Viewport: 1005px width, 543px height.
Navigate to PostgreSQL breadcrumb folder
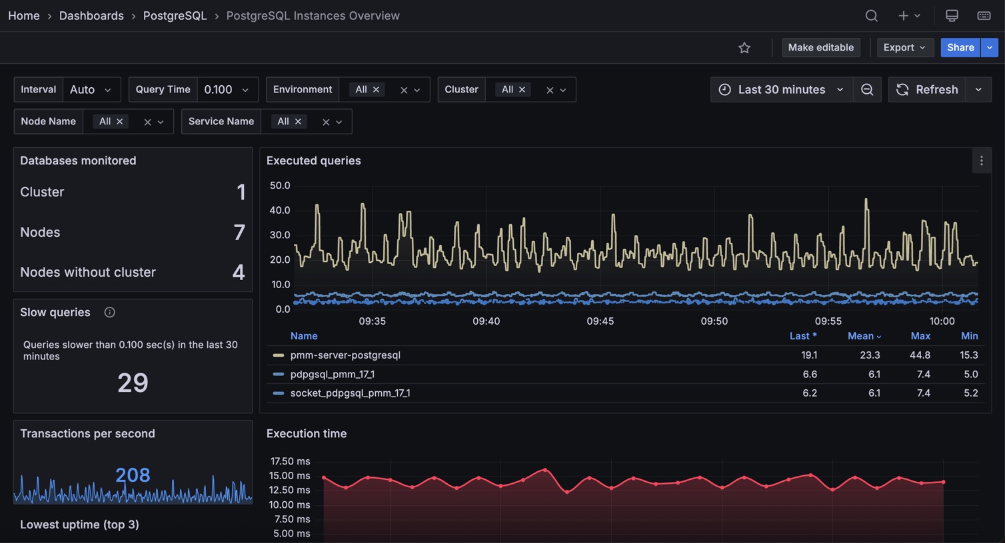[x=175, y=16]
